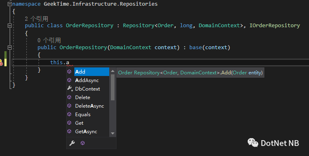Select Add in the completion list
This screenshot has width=309, height=156.
[x=92, y=71]
